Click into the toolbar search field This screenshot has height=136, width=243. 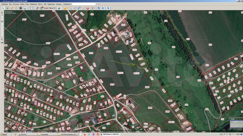coord(84,4)
